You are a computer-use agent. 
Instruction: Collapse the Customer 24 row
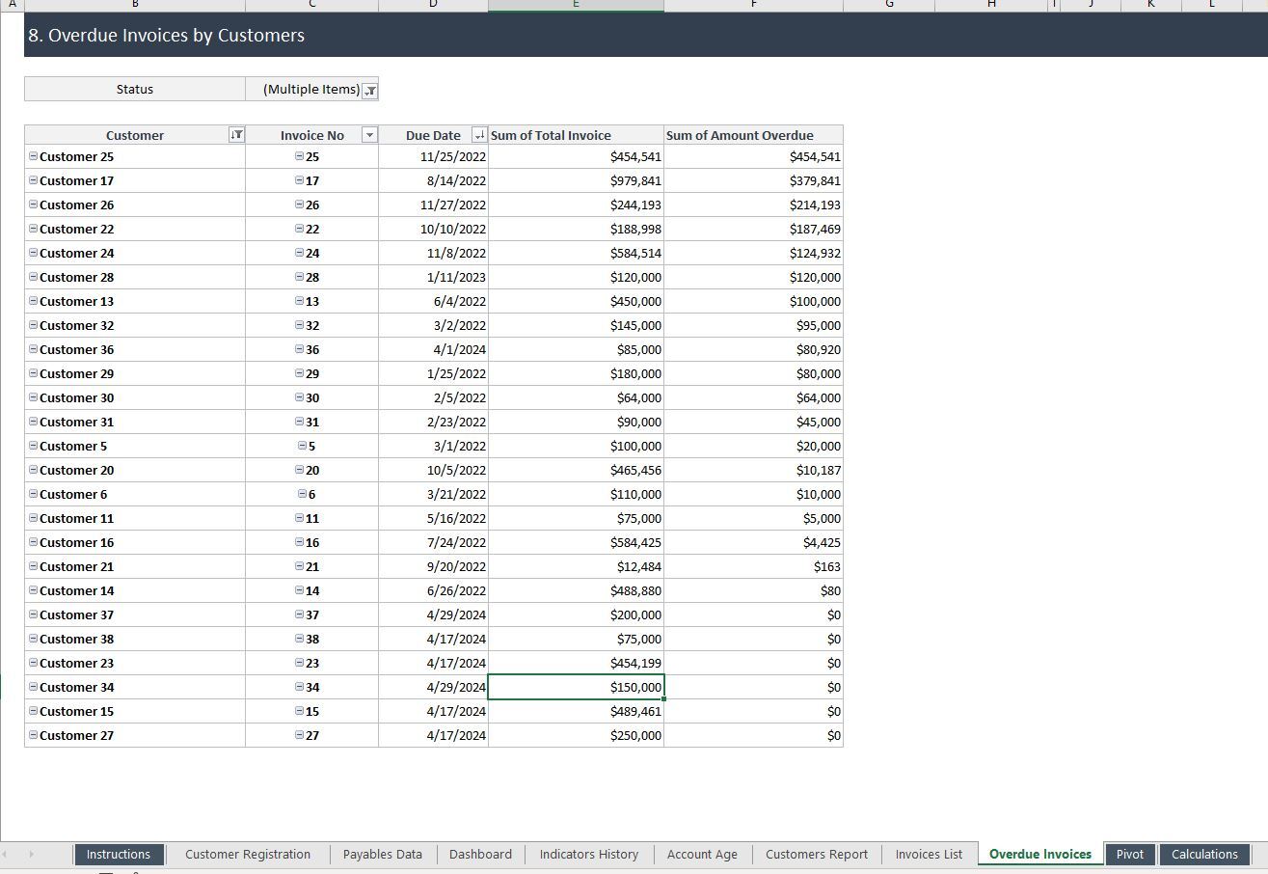[33, 253]
